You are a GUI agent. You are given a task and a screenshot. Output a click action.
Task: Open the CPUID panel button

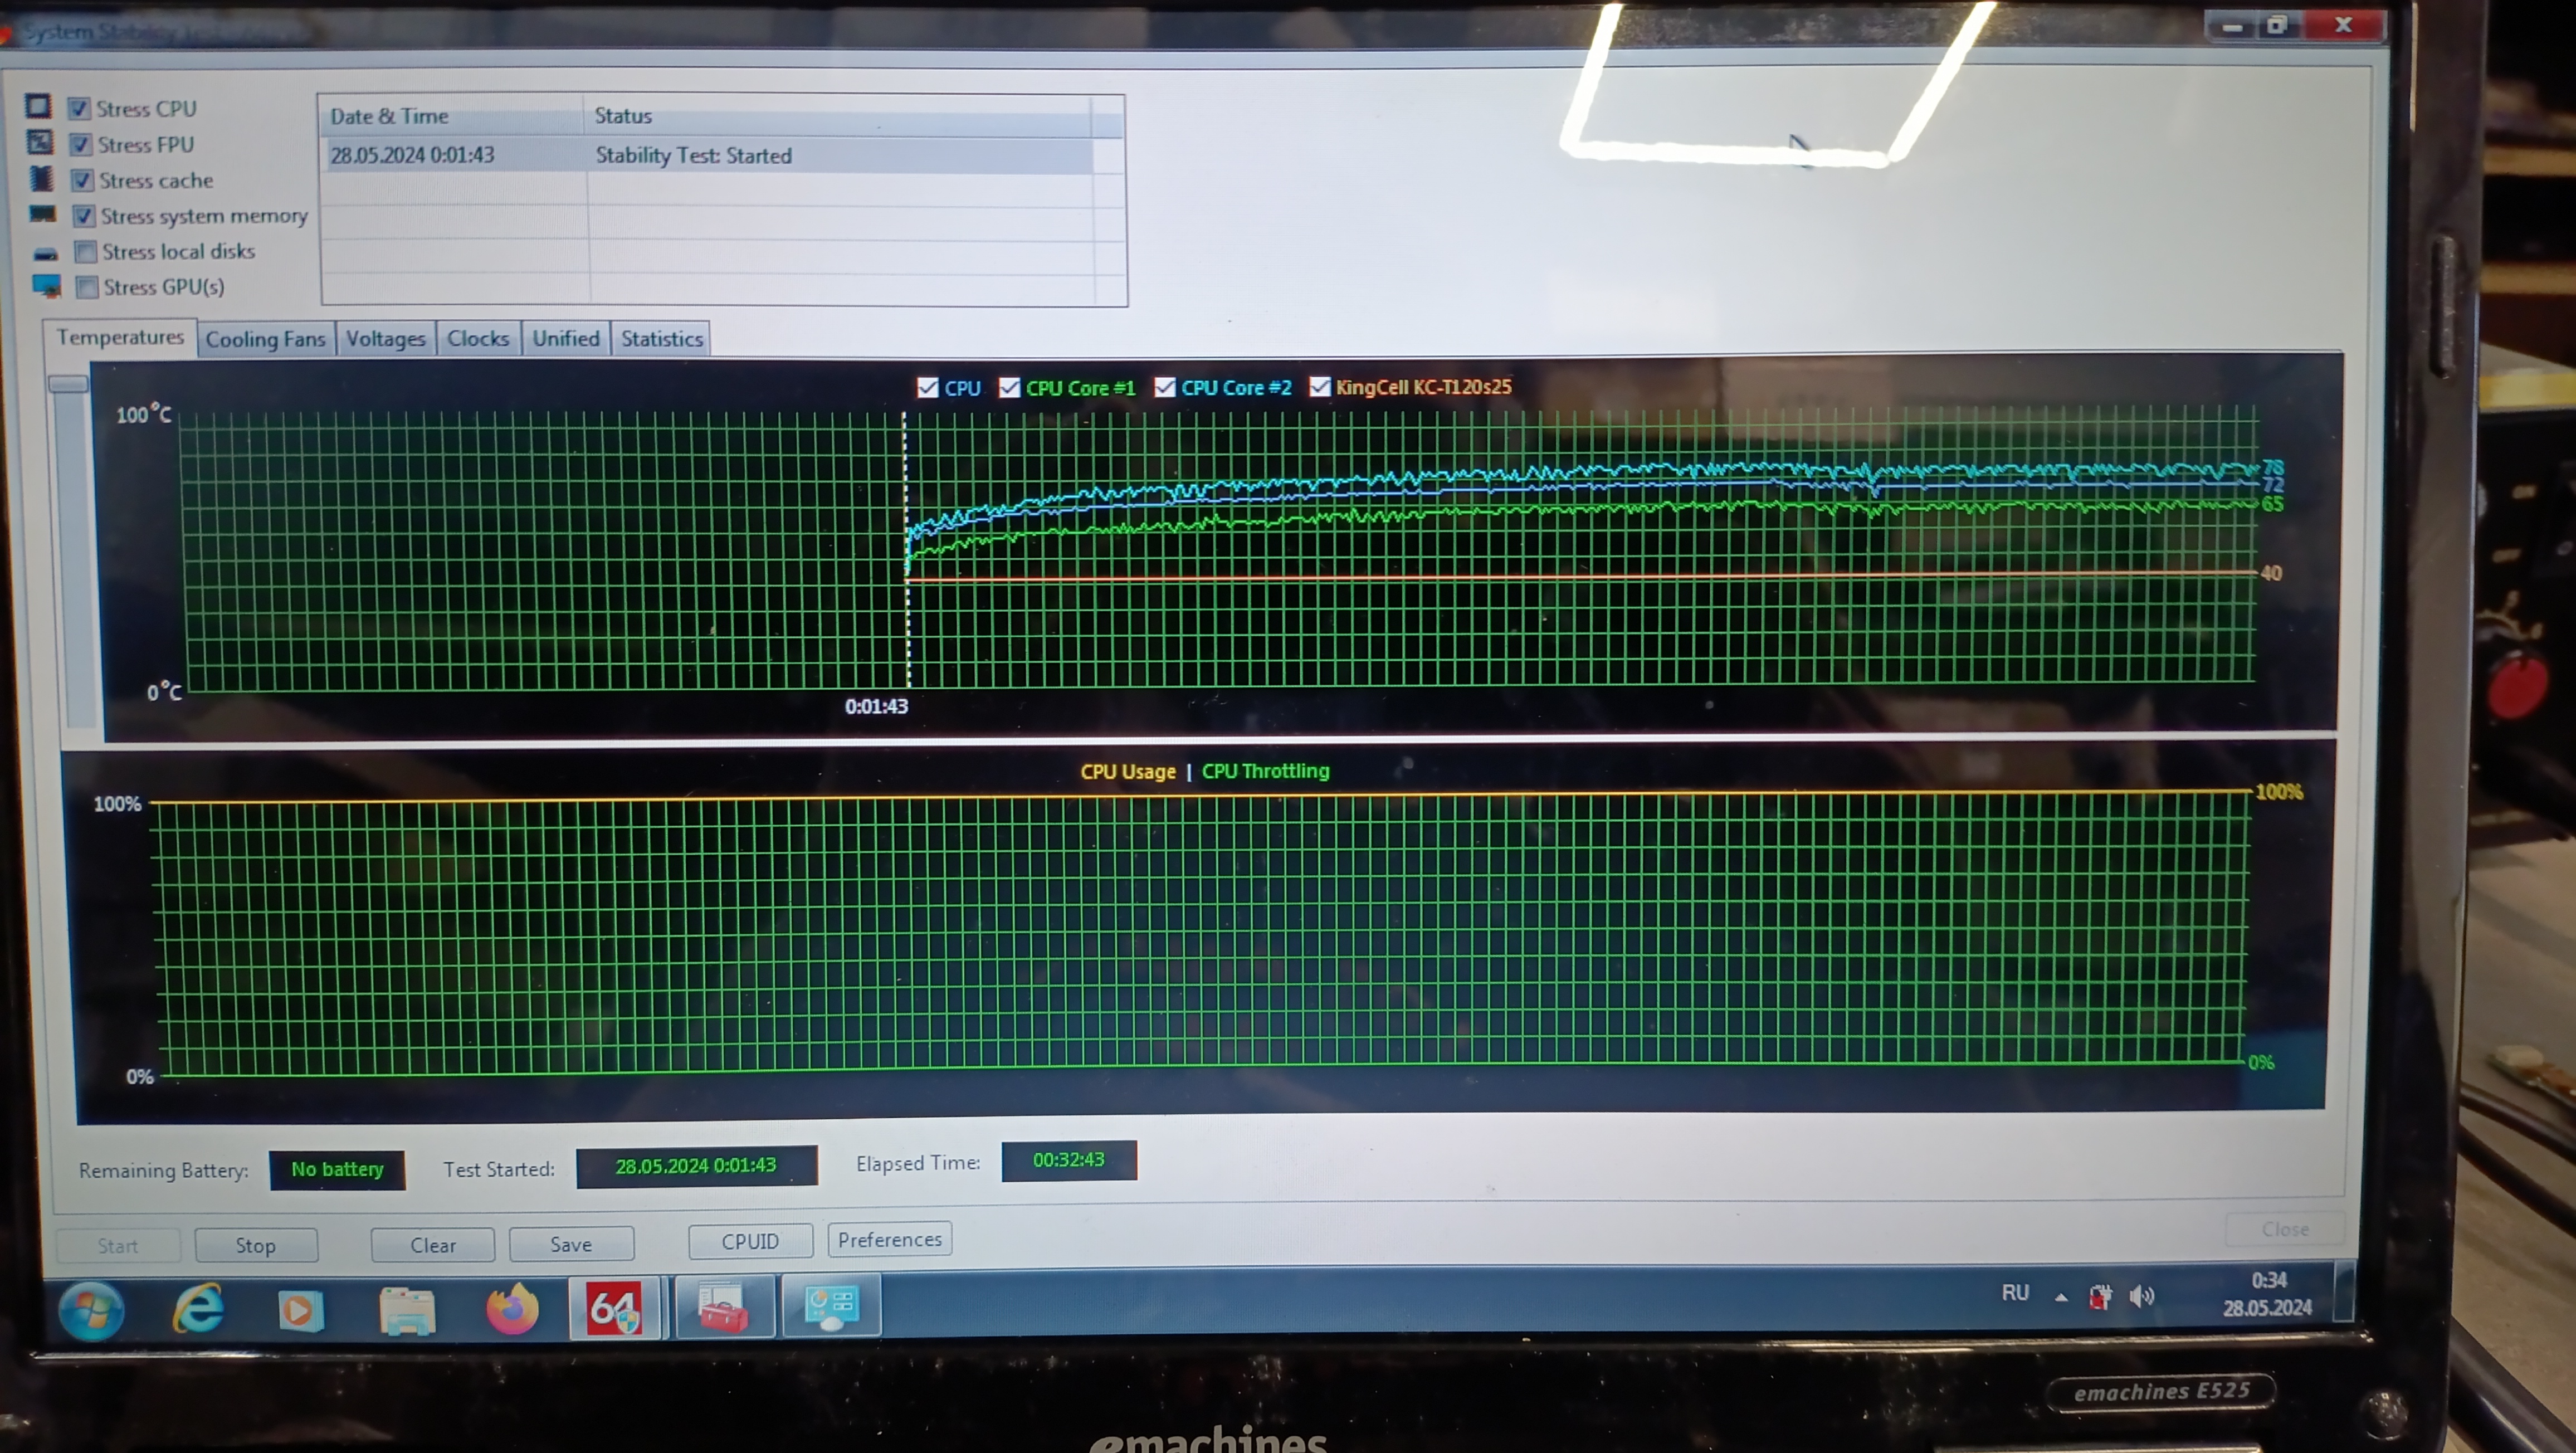pos(750,1241)
